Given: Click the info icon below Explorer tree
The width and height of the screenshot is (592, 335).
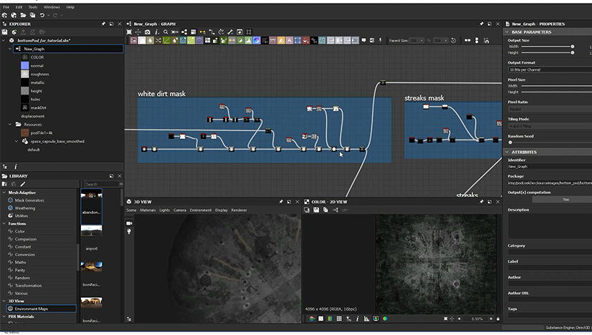Looking at the screenshot, I should [16, 167].
